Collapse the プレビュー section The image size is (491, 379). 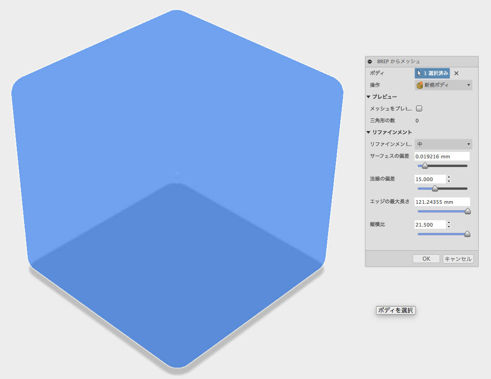click(x=368, y=96)
